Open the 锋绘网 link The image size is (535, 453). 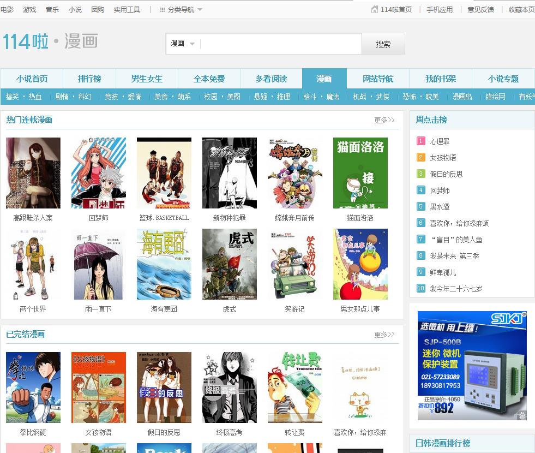[495, 97]
